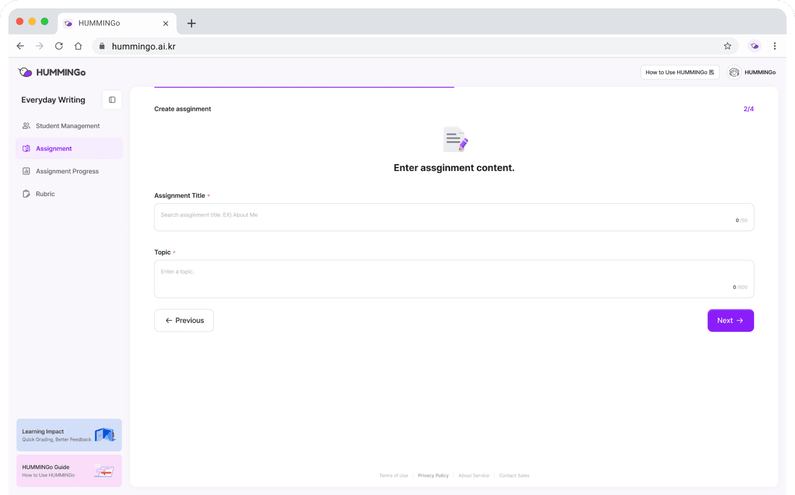Reload the page using browser refresh icon
This screenshot has width=795, height=495.
pos(59,46)
